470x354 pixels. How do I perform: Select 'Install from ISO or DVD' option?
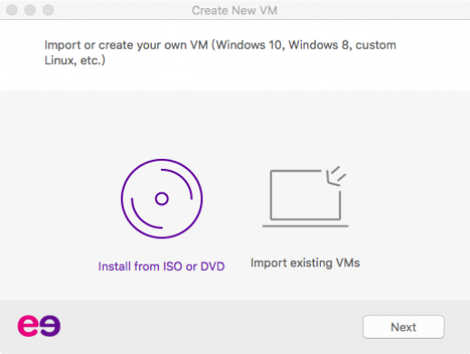pos(162,266)
